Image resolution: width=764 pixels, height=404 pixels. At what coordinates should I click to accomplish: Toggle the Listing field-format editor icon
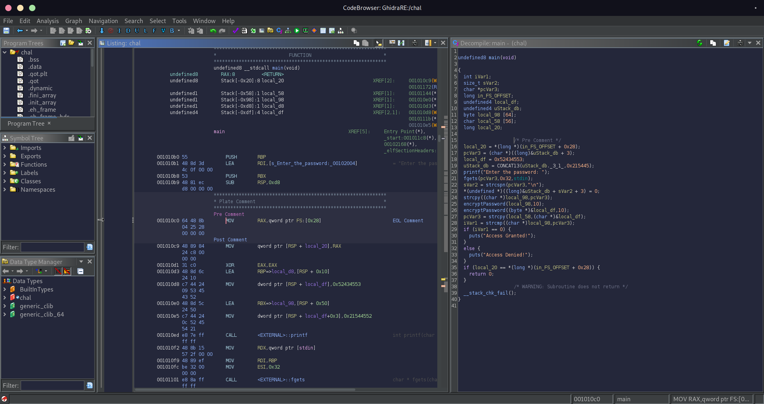[x=392, y=43]
